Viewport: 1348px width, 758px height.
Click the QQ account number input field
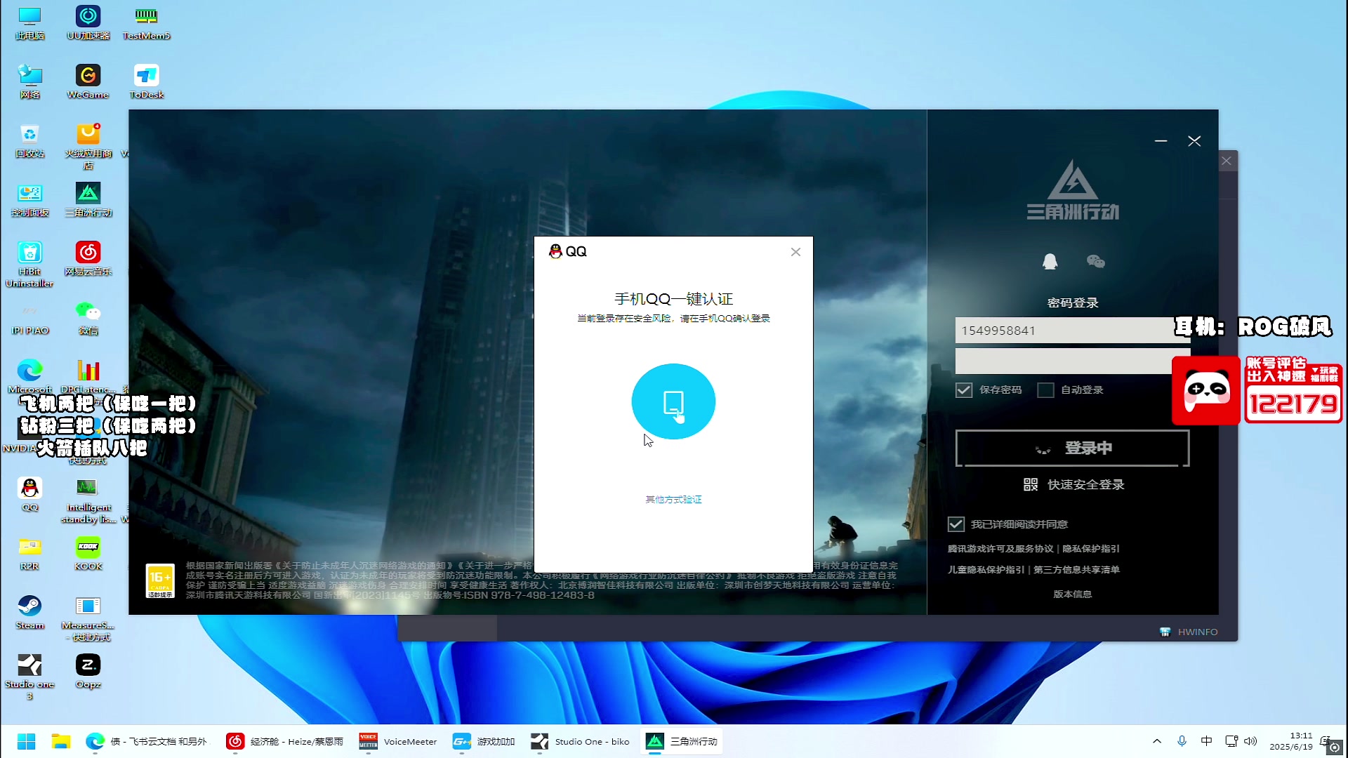(x=1072, y=330)
